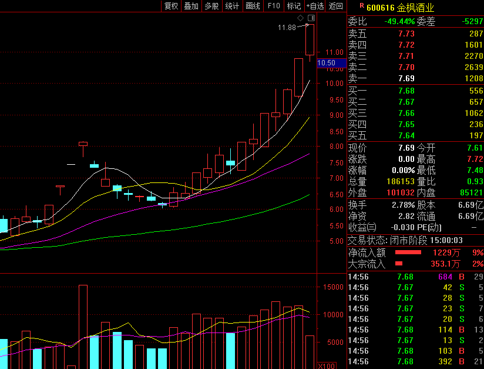This screenshot has width=484, height=369.
Task: Click the 返回 back button
Action: tap(336, 6)
